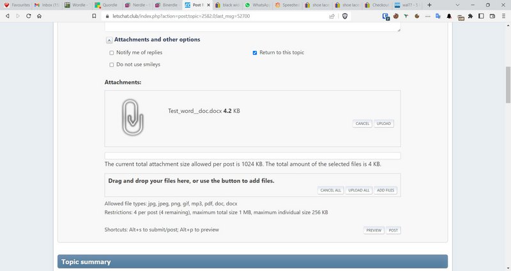Tick Do not use smileys checkbox
This screenshot has height=271, width=511.
click(x=111, y=65)
